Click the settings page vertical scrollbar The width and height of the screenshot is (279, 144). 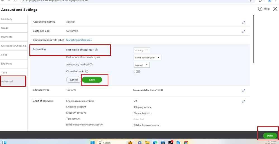point(254,39)
